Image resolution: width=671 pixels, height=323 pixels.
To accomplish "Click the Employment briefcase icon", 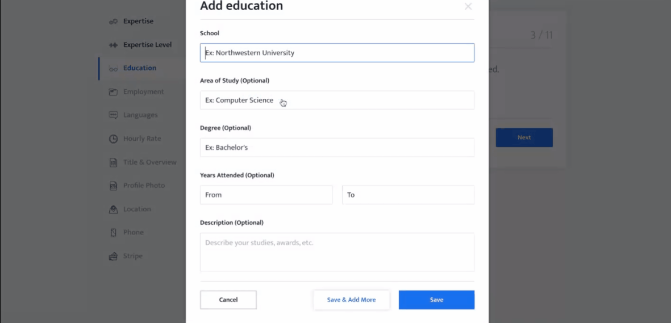I will (x=113, y=92).
